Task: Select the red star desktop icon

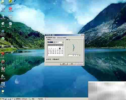Action: pyautogui.click(x=3, y=54)
